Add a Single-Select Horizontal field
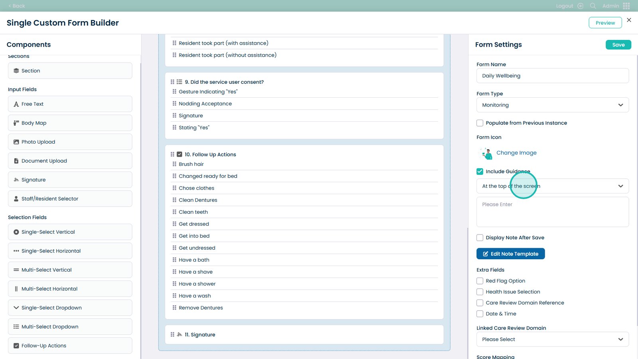Screen dimensions: 638x359 point(70,251)
